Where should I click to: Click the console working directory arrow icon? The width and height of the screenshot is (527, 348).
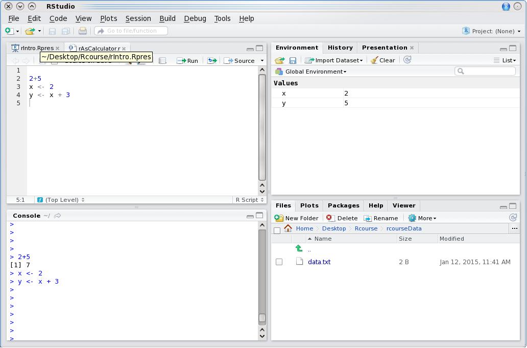click(58, 216)
